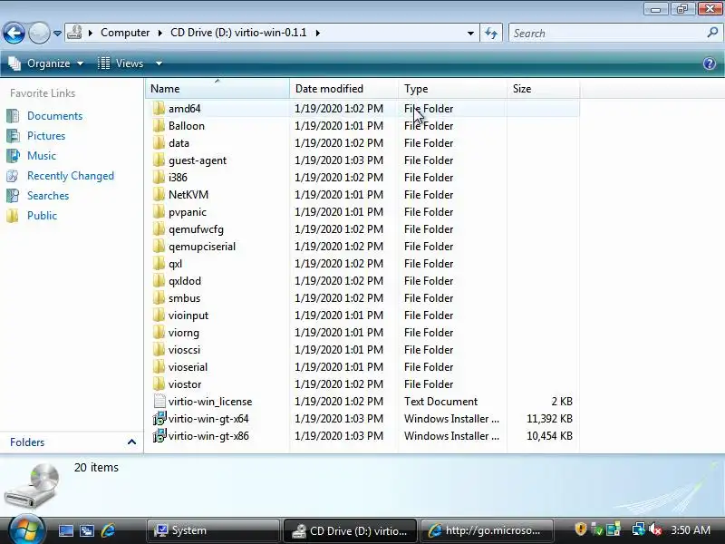Switch to the CD Drive (D:) taskbar button
Screen dimensions: 725x544
[x=350, y=530]
